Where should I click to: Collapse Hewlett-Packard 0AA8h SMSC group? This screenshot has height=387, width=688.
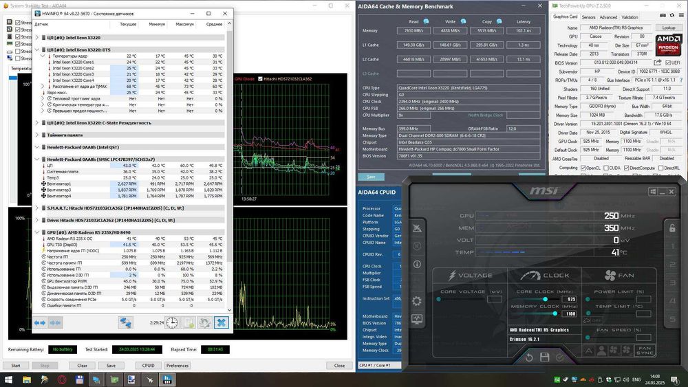37,159
